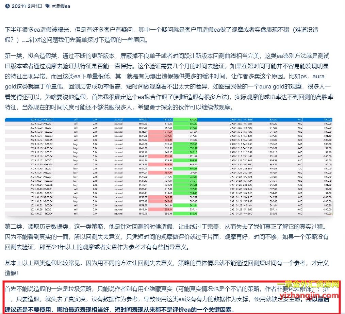Click the post date 2021年2月1日
Viewport: 345px width, 314px height.
coord(27,6)
